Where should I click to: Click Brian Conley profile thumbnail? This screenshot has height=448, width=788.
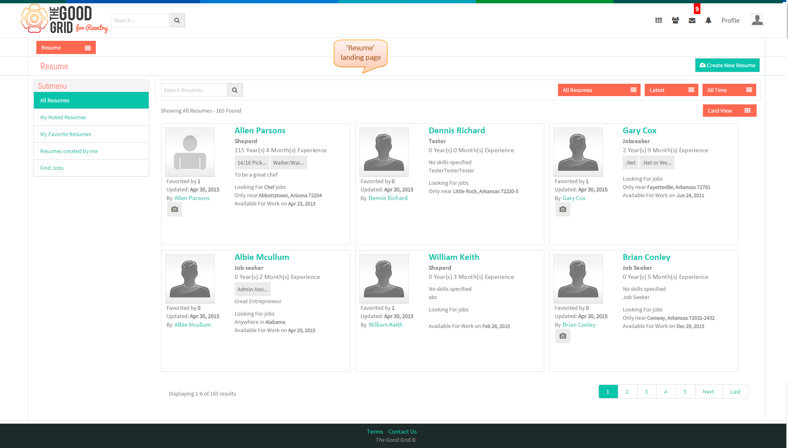[578, 279]
